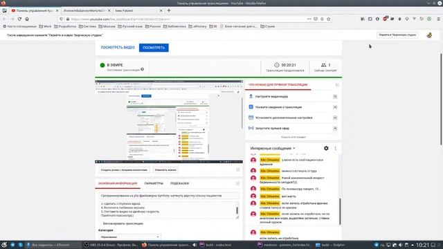Click the 'Запустите прямой эфир' broadcast icon
Viewport: 443px width, 249px height.
click(x=251, y=128)
